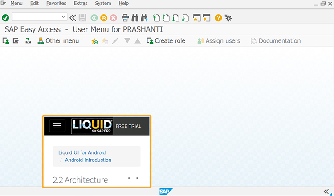Click the Create role button
Viewport: 334px width, 196px height.
tap(166, 41)
